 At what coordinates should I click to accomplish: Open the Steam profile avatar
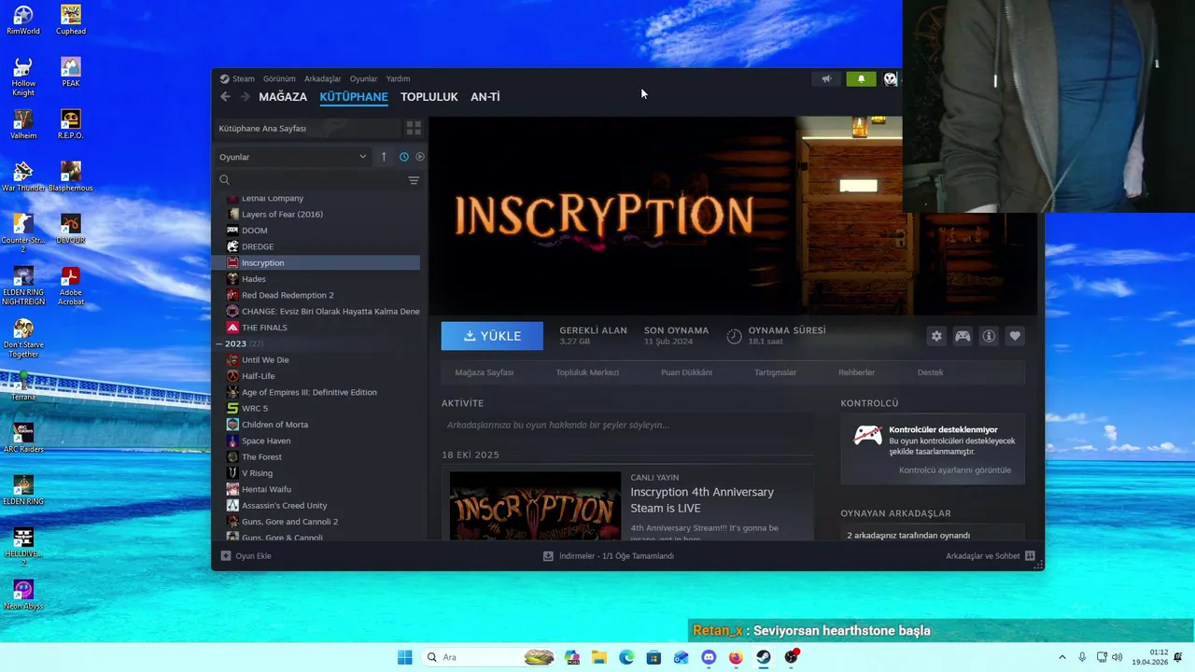pos(890,79)
